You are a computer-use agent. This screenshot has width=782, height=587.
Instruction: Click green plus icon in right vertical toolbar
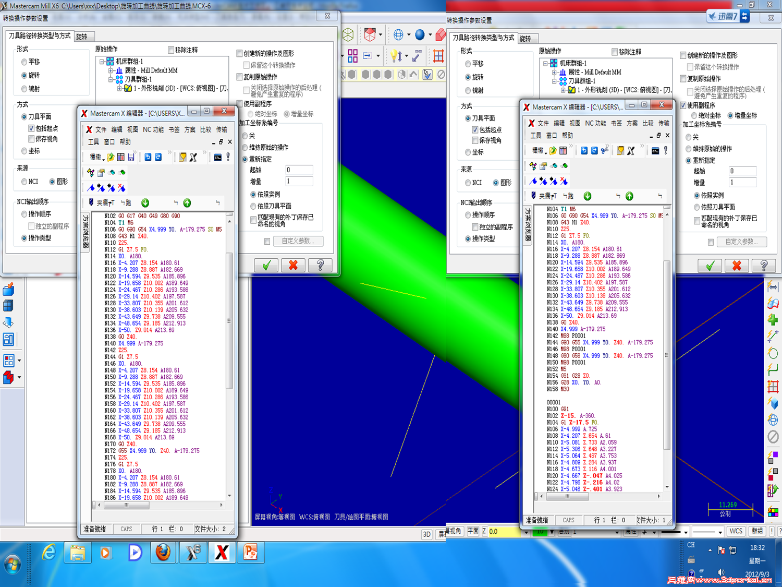773,319
